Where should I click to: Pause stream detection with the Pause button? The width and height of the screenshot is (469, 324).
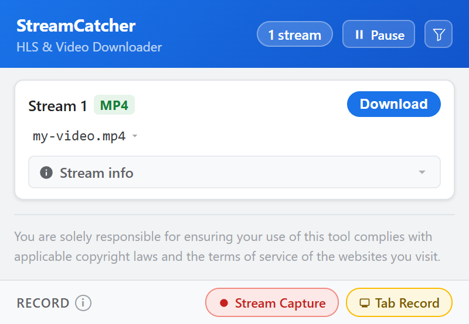click(378, 34)
